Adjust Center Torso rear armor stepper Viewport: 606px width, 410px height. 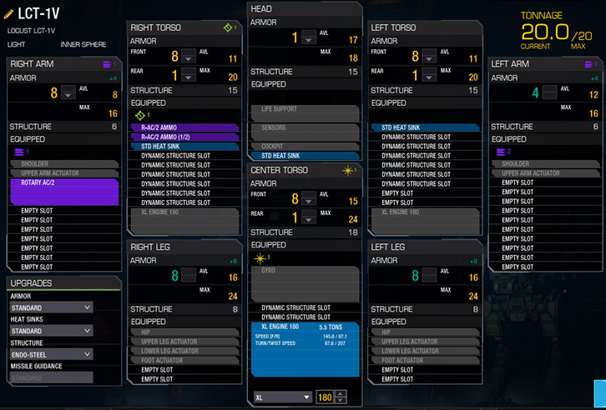[x=308, y=217]
